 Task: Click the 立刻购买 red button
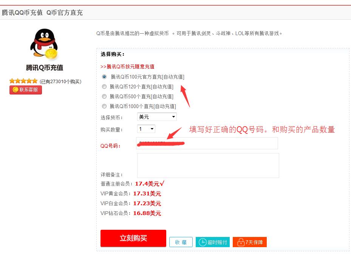point(133,238)
